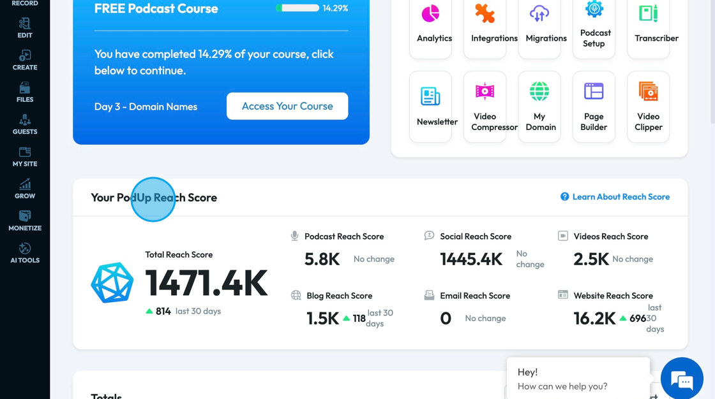Open the Analytics pie chart tile

pos(430,26)
